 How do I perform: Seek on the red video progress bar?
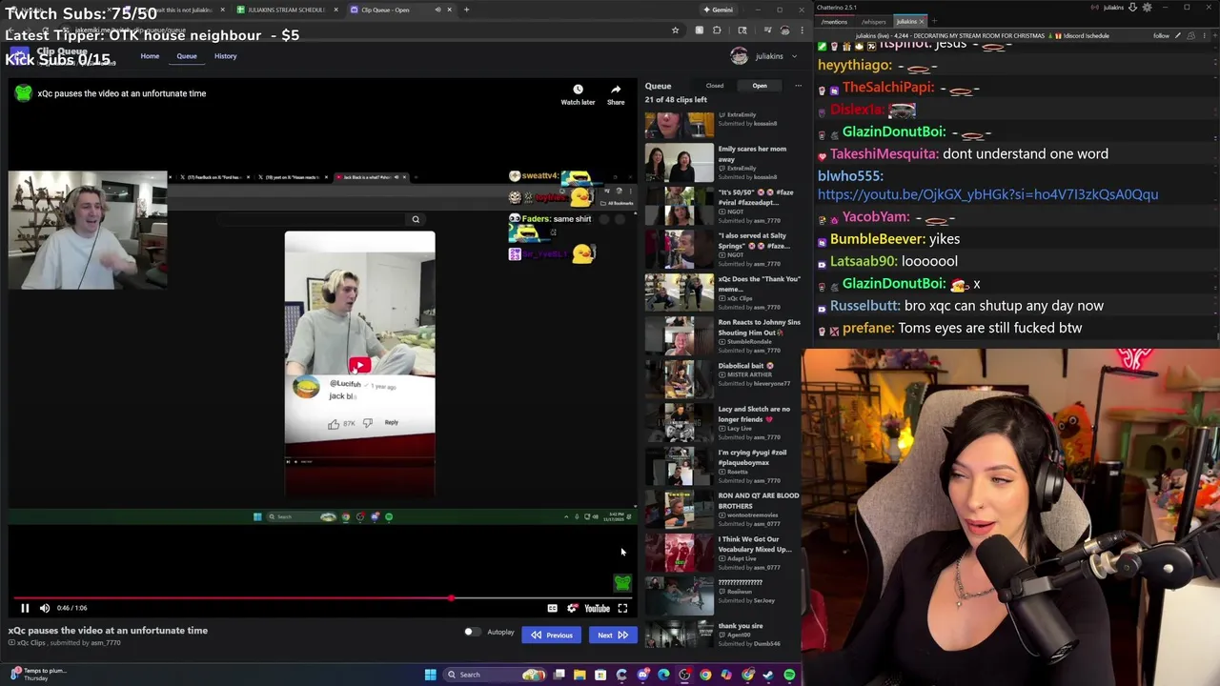[x=324, y=598]
